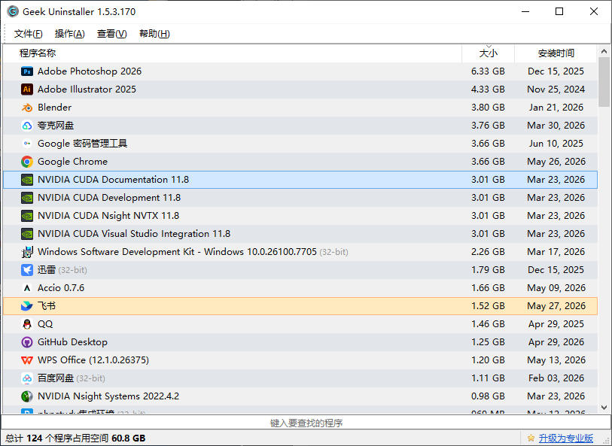
Task: Click the 夸克网盘 cloud icon
Action: (27, 126)
